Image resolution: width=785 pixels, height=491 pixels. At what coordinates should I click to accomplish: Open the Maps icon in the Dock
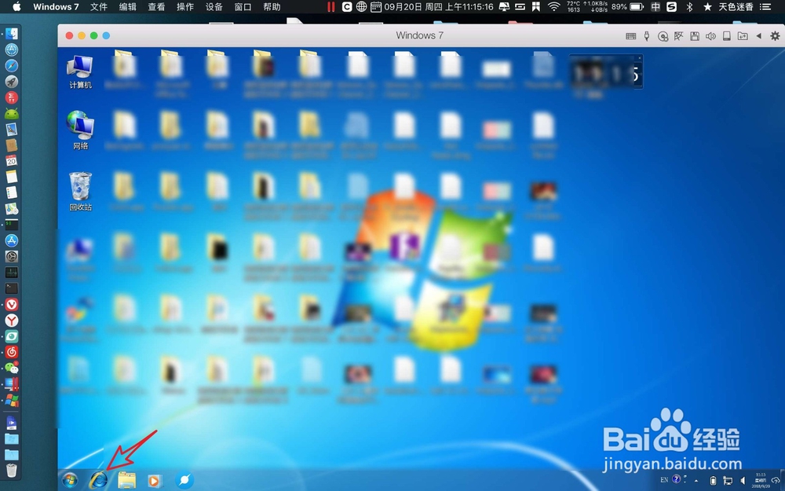tap(12, 208)
